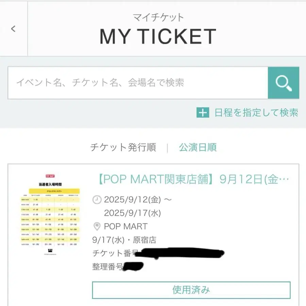
Task: Open the 日程を指定して検索 link
Action: 256,113
